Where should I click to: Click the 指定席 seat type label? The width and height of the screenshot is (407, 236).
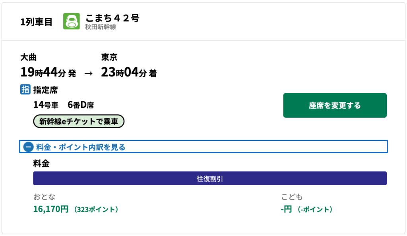click(x=45, y=90)
